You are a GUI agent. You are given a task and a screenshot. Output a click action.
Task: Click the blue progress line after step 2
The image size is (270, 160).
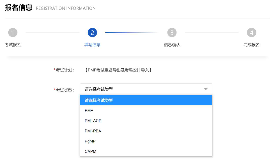pyautogui.click(x=130, y=33)
